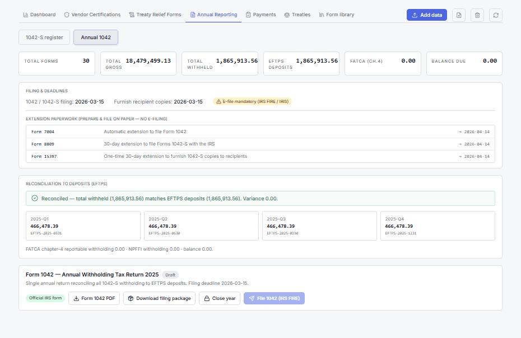Click the 1042 / 1042-S filing date 2026-03-15
This screenshot has width=521, height=338.
90,102
